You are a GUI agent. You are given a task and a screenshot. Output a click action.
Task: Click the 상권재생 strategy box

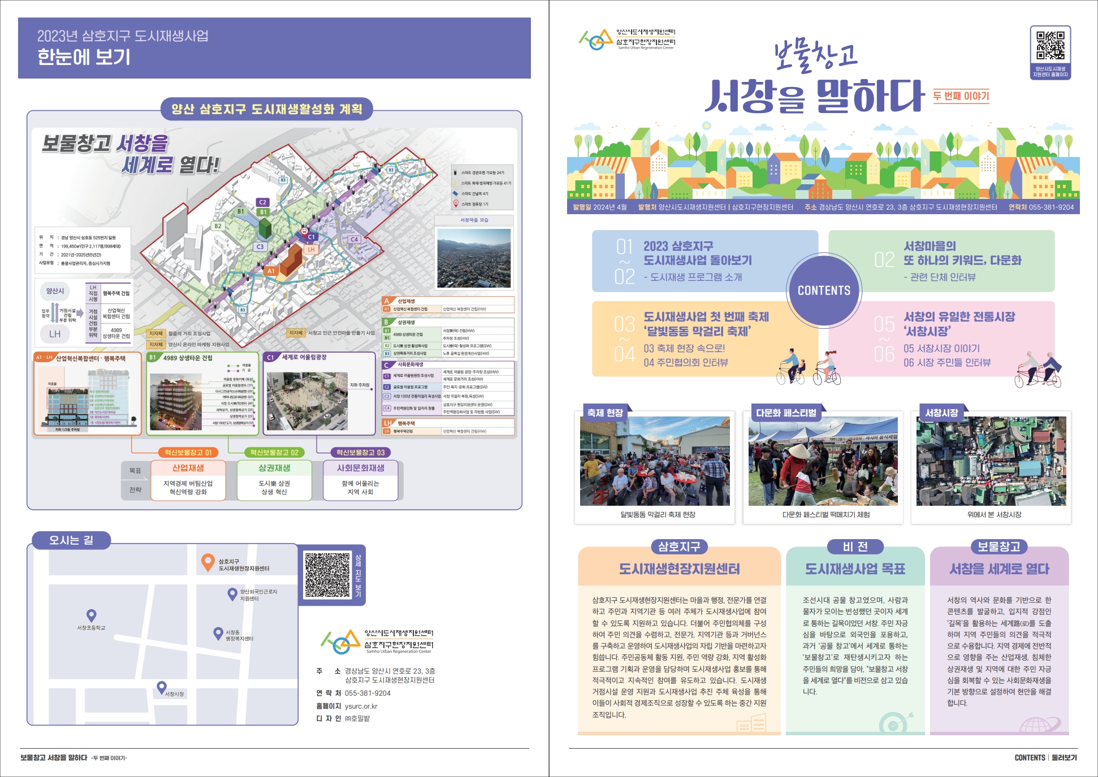(274, 480)
